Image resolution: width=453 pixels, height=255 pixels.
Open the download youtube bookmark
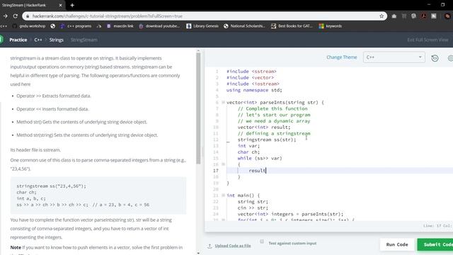159,26
